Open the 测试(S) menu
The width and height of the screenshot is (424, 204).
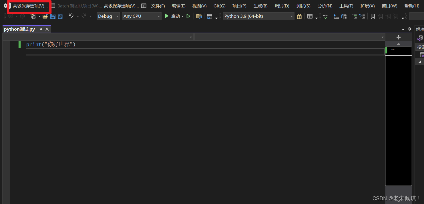point(303,6)
